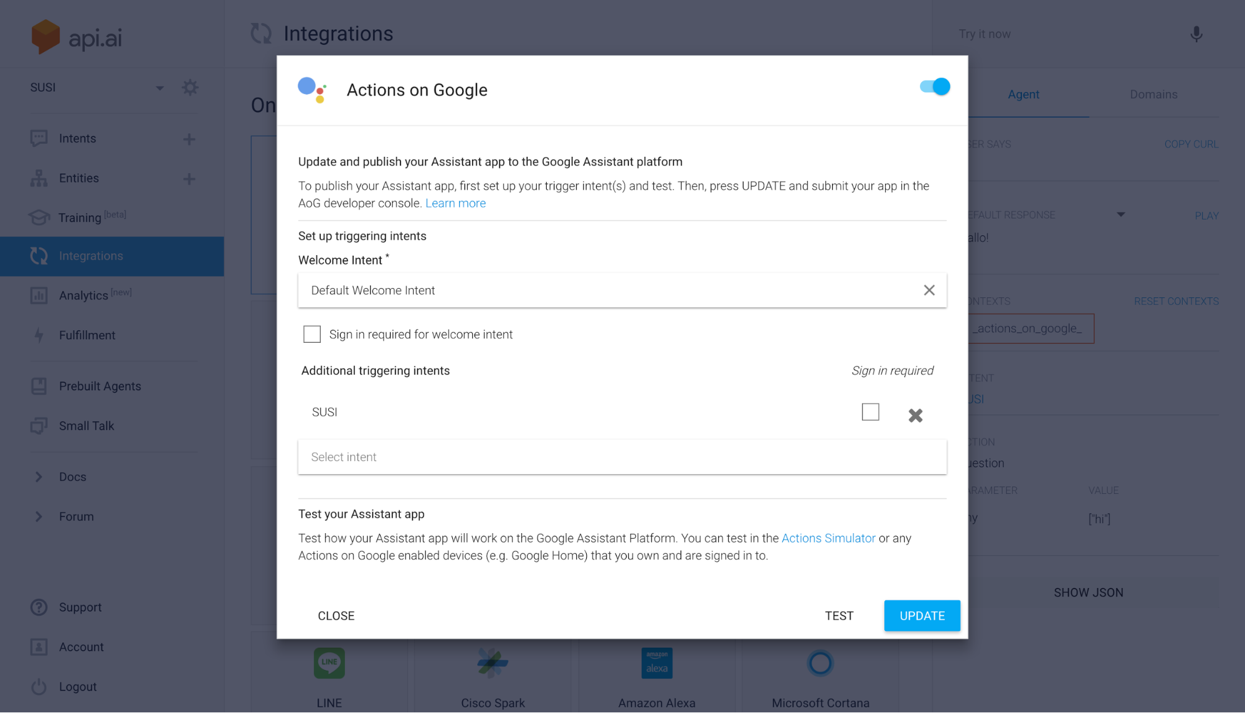The image size is (1245, 713).
Task: Turn off the Actions on Google switch
Action: tap(935, 86)
